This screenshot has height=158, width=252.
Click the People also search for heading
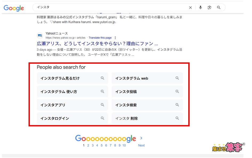click(61, 67)
